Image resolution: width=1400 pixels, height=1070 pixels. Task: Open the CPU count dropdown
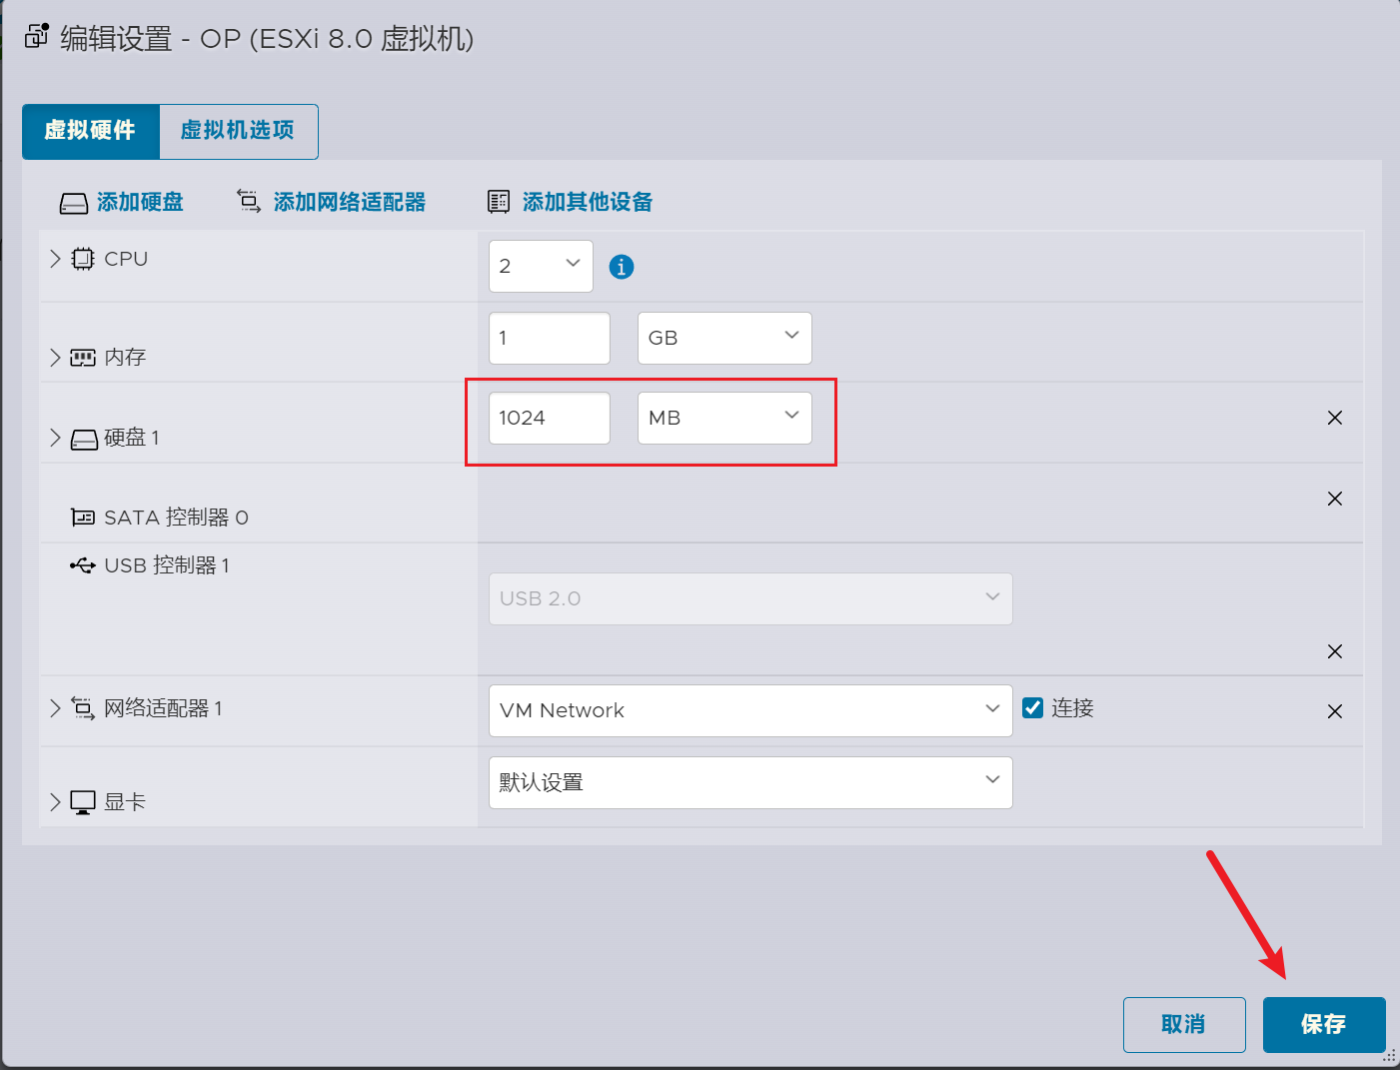pos(541,266)
